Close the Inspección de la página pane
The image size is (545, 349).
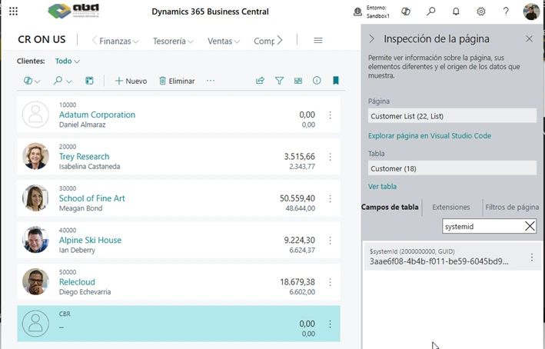(x=529, y=38)
